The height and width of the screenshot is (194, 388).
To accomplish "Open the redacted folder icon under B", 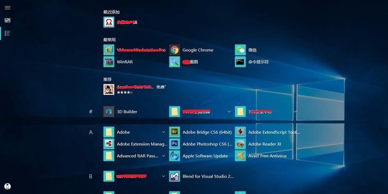I will pyautogui.click(x=109, y=176).
